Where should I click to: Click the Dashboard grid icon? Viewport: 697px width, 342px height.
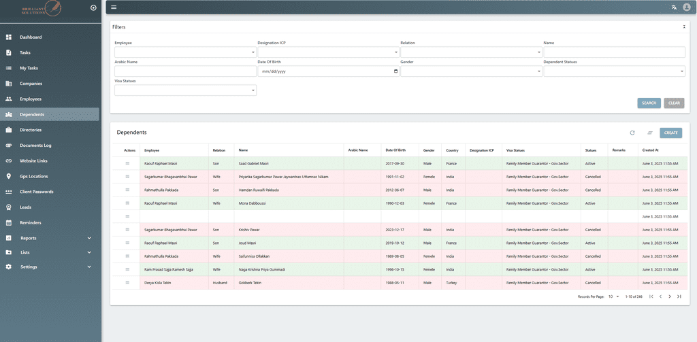tap(8, 37)
